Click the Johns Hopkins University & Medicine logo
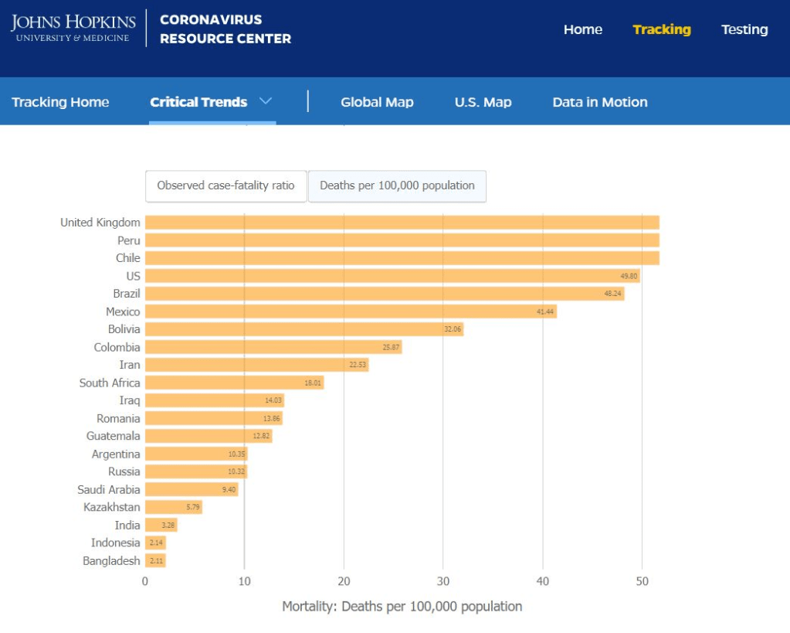 (x=73, y=28)
